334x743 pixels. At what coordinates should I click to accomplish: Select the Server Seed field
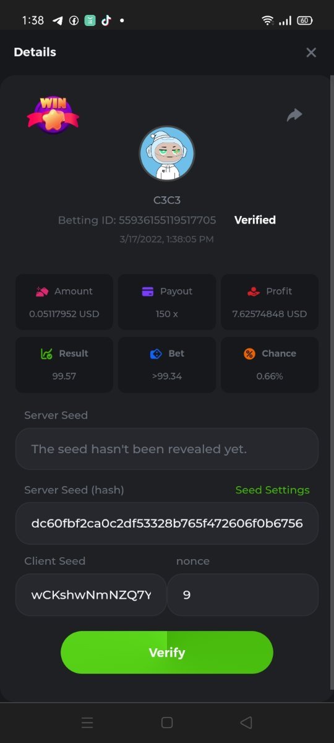pos(167,449)
